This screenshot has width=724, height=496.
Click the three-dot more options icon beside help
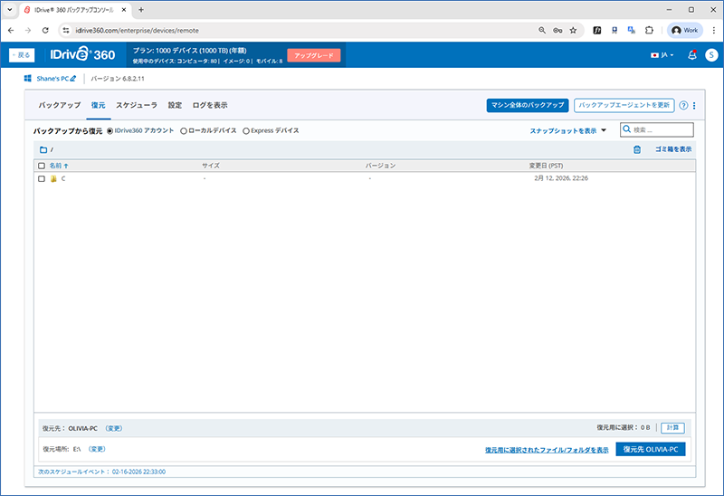pyautogui.click(x=694, y=105)
